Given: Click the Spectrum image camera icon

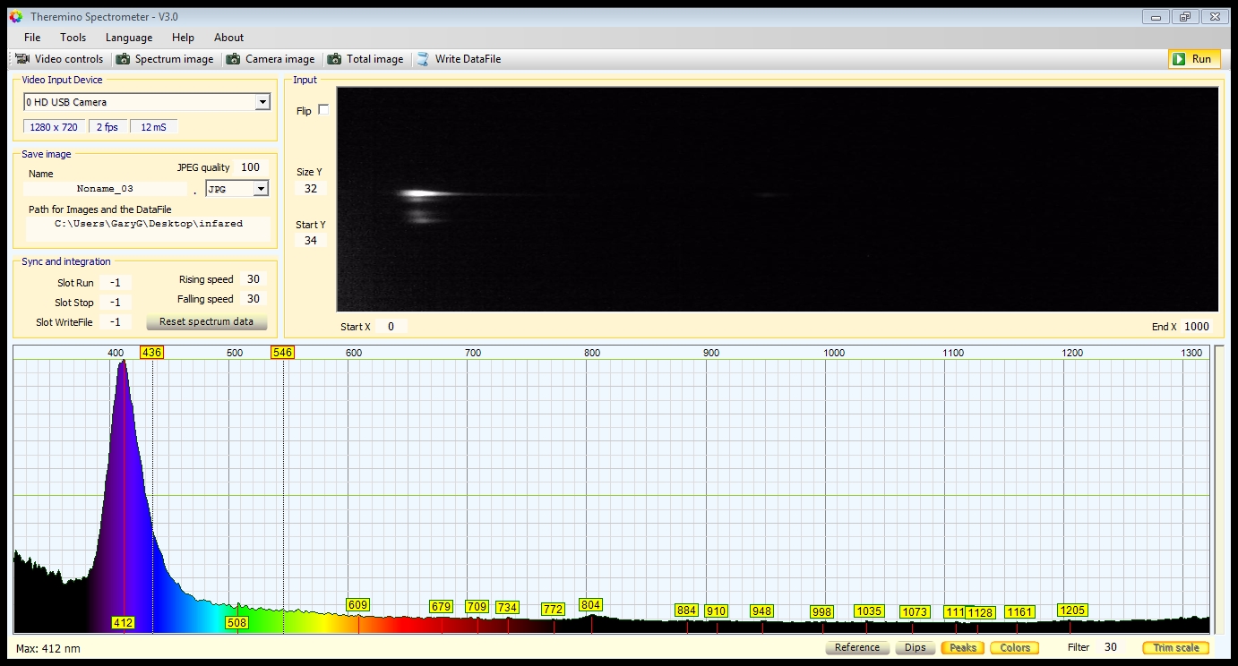Looking at the screenshot, I should coord(123,59).
